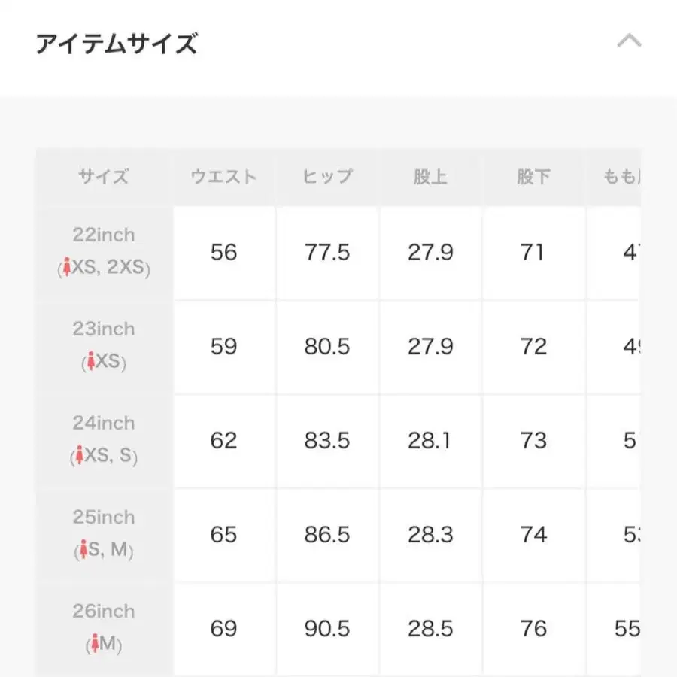Select the ウエスト column header
The height and width of the screenshot is (677, 677).
pos(223,178)
